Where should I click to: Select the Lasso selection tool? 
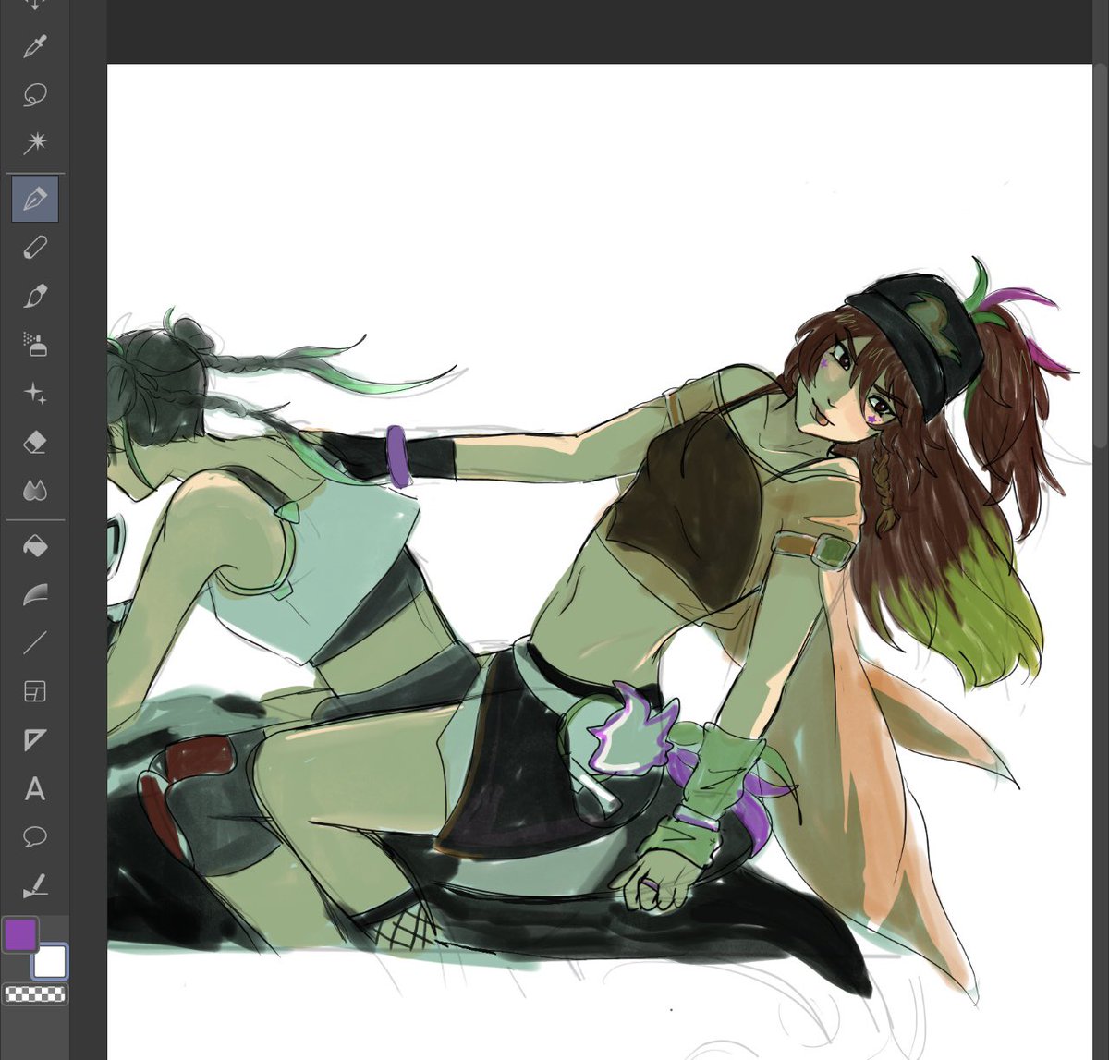[35, 94]
